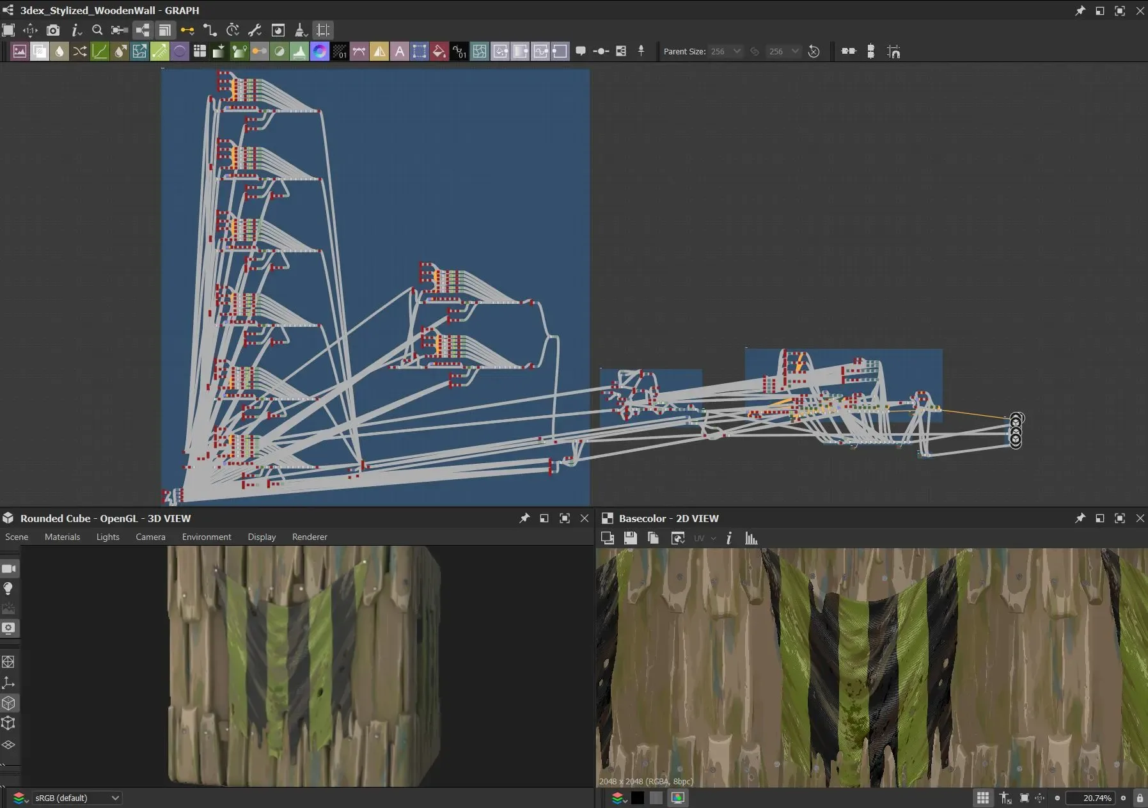The image size is (1148, 808).
Task: Open the Materials menu
Action: point(62,537)
